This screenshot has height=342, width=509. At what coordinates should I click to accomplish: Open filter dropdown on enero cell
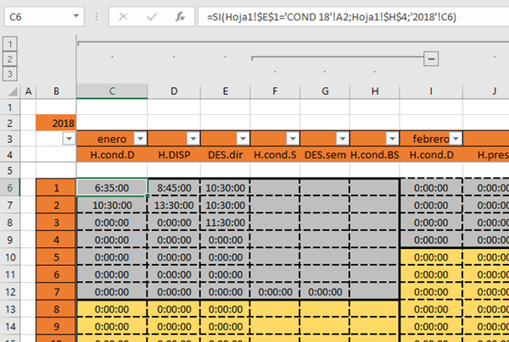tap(140, 139)
